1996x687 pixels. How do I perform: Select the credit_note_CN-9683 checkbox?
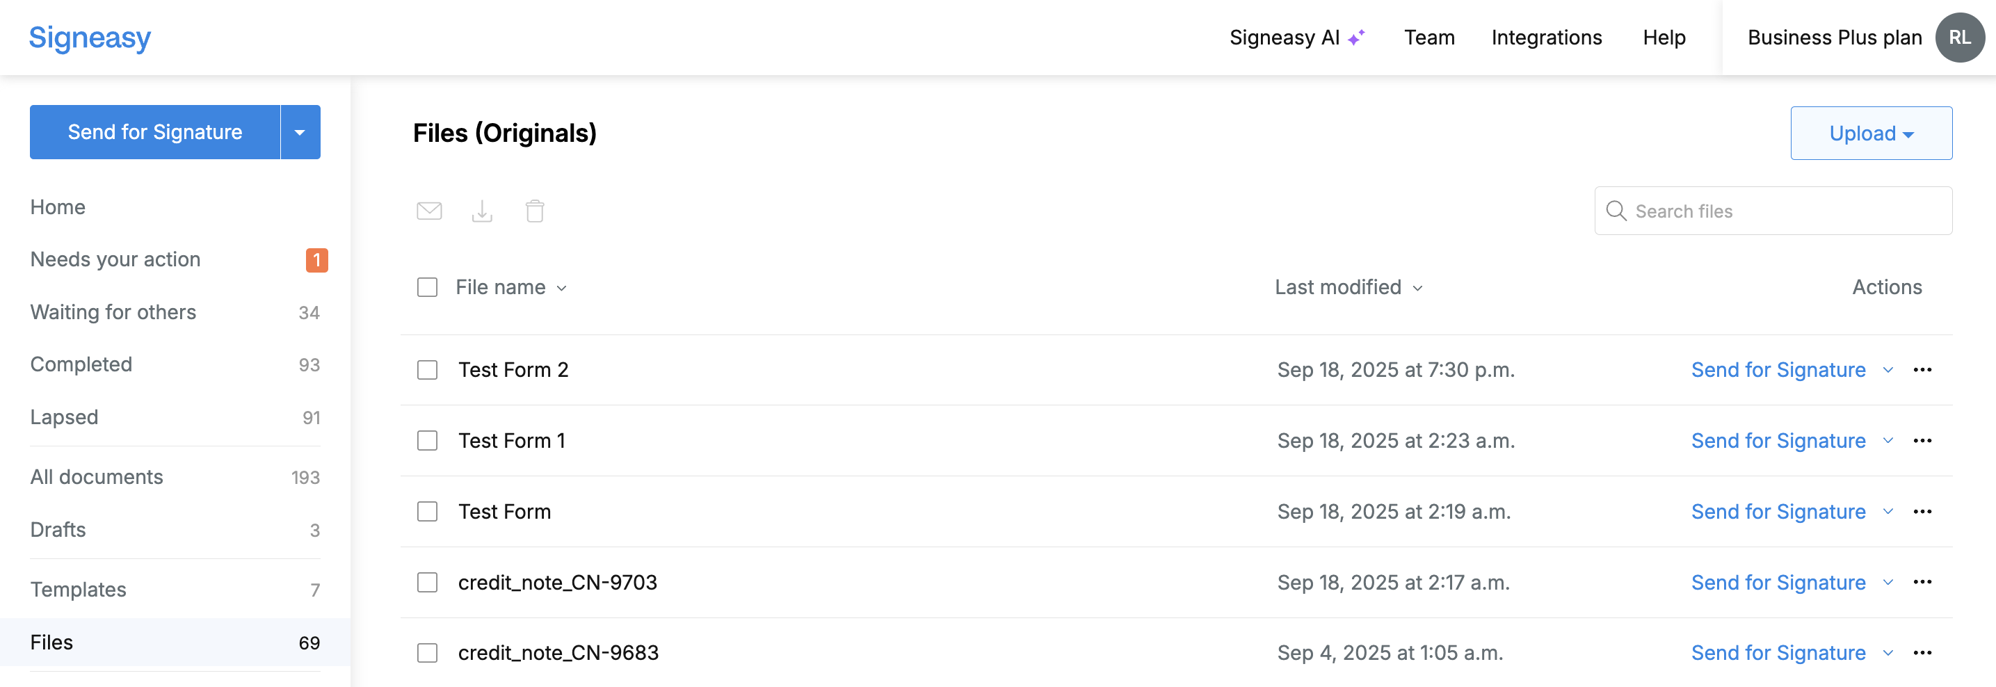point(427,653)
